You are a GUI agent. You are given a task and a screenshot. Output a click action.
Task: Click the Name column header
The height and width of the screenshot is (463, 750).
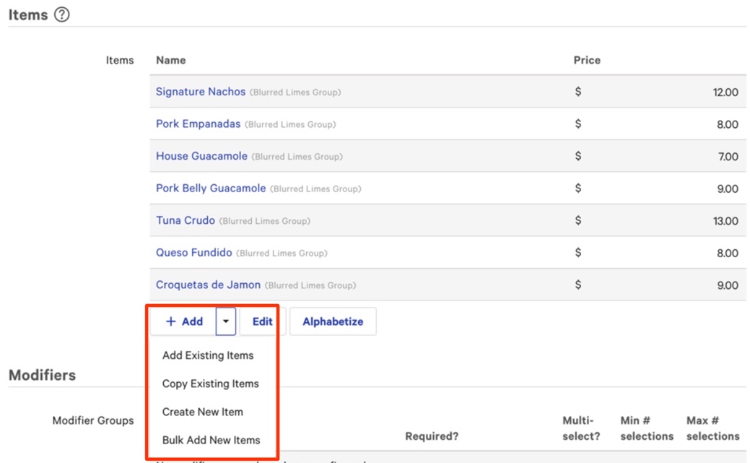(170, 60)
